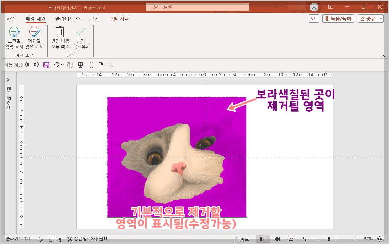The image size is (389, 244).
Task: Toggle the 메모 notes pane
Action: [x=241, y=239]
